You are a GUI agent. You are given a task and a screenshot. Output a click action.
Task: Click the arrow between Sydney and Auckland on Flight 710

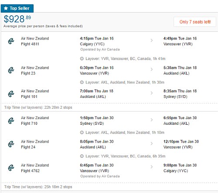(x=152, y=120)
